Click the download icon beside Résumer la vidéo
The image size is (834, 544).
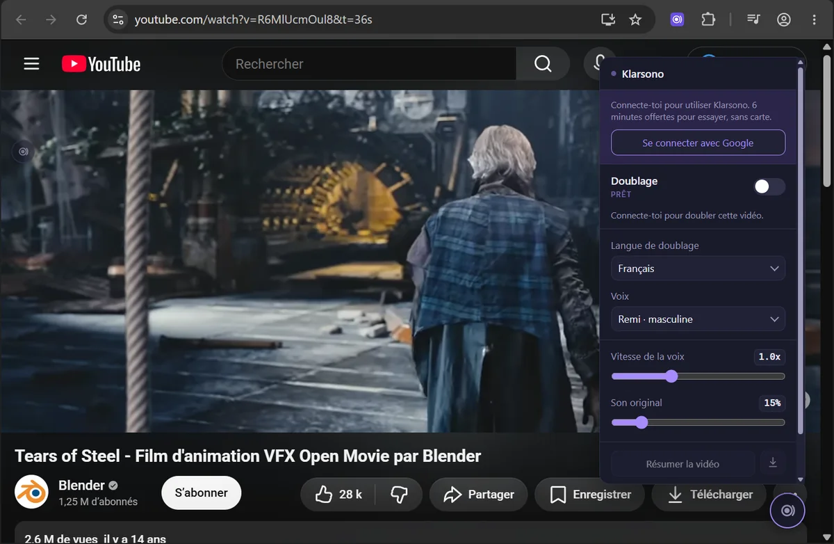click(773, 463)
